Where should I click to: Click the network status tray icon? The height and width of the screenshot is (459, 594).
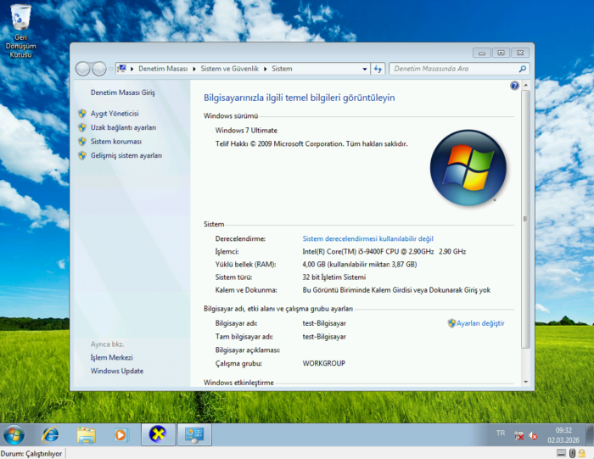point(518,436)
